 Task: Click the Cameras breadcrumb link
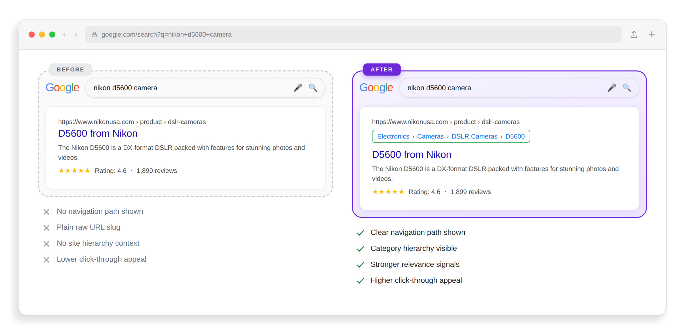(430, 136)
